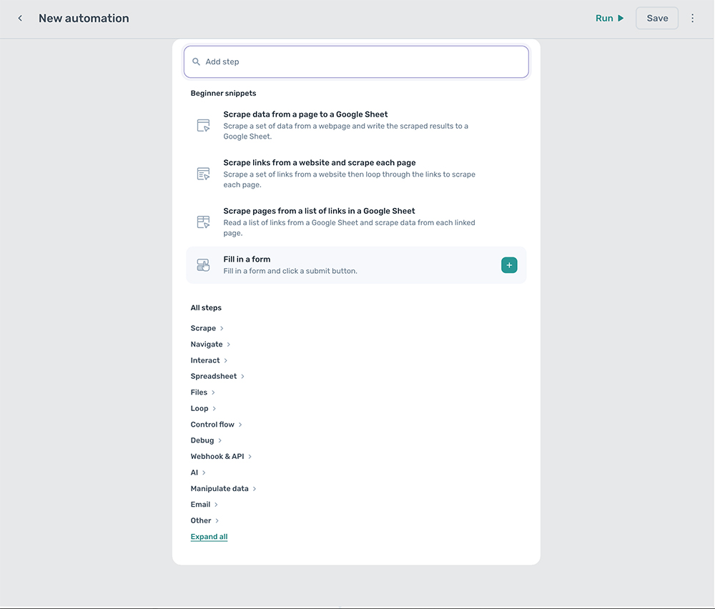
Task: Expand the Email steps category
Action: (x=204, y=505)
